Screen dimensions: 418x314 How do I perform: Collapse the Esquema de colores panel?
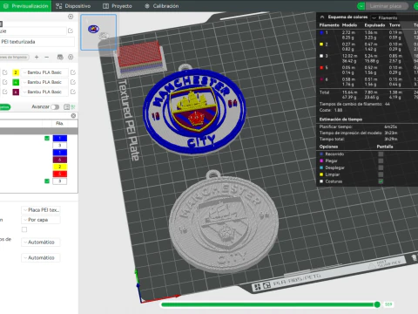point(322,17)
